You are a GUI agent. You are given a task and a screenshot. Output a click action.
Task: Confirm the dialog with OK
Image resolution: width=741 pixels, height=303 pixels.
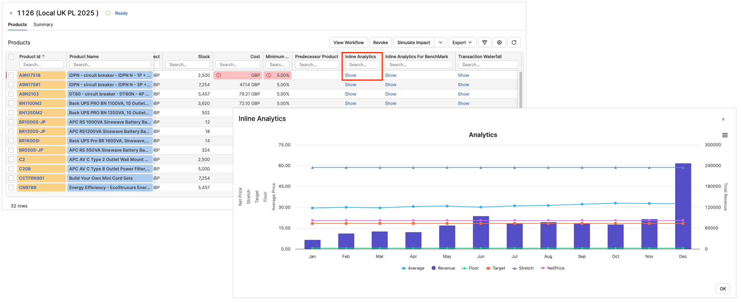click(723, 289)
